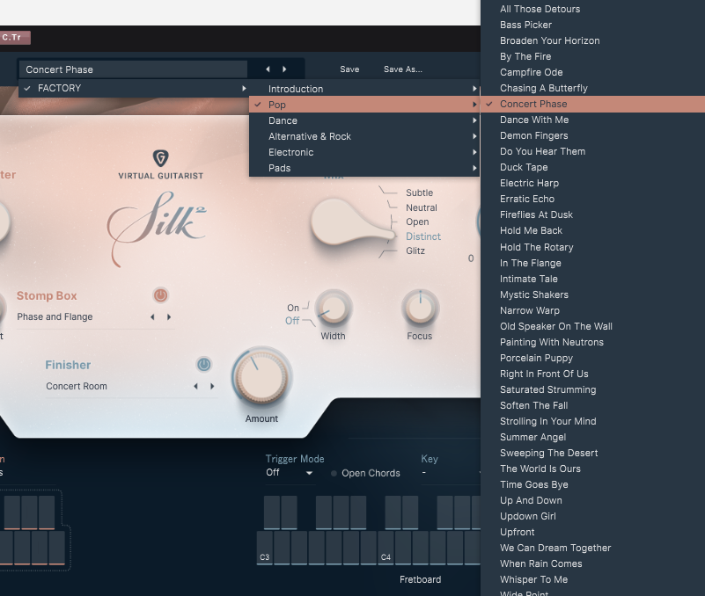Click the Width knob

(x=334, y=309)
